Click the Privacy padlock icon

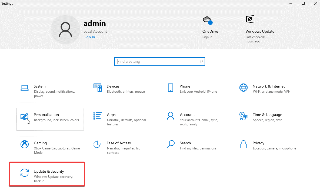click(x=244, y=144)
